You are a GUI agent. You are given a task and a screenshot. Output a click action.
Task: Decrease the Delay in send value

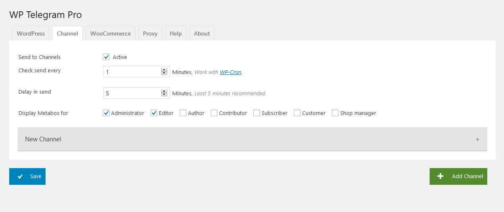[x=164, y=95]
